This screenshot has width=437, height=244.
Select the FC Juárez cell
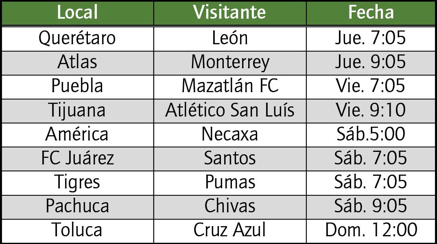tap(77, 159)
